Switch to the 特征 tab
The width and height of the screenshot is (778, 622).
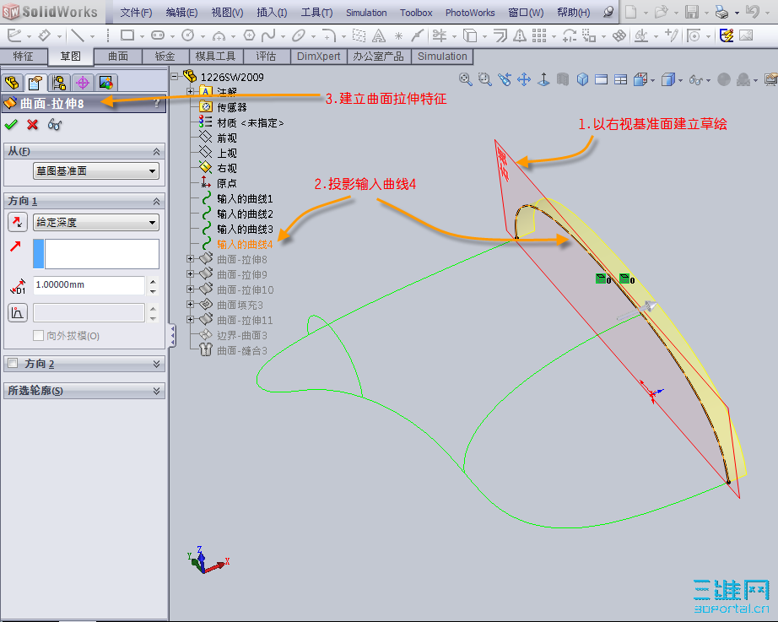pos(24,57)
